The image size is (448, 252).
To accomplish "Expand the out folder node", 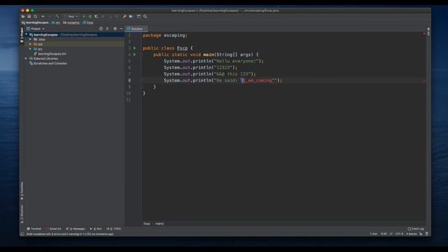I will [x=30, y=44].
